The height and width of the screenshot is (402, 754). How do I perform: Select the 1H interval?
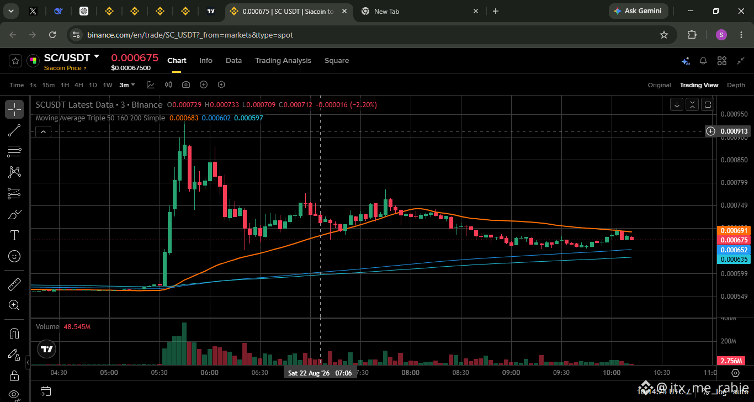[x=65, y=85]
